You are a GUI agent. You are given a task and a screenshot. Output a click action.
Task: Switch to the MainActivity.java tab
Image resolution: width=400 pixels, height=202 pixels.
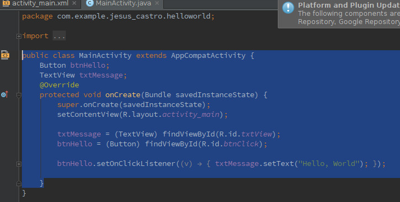click(123, 3)
